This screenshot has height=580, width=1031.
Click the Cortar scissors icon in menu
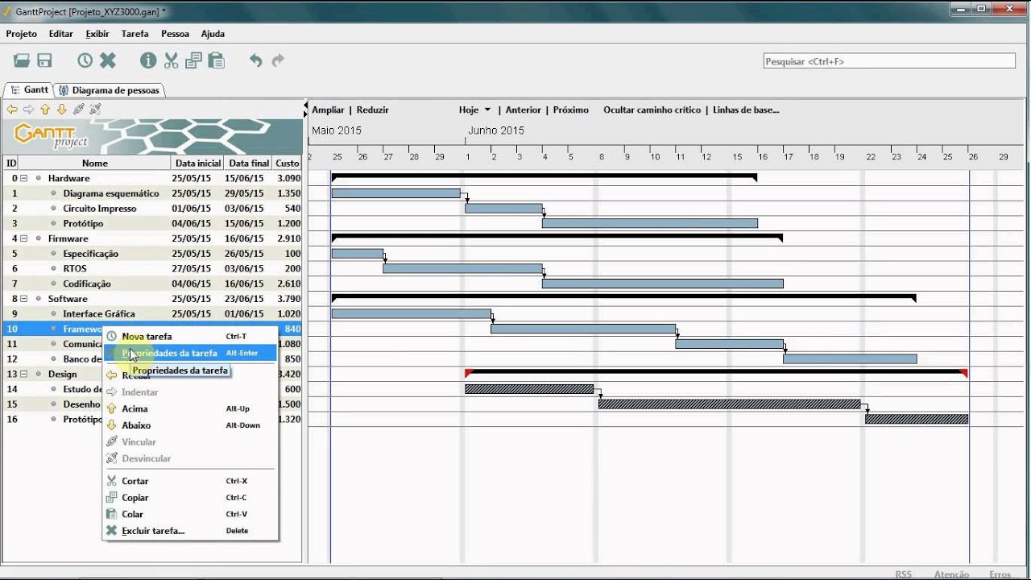coord(111,481)
